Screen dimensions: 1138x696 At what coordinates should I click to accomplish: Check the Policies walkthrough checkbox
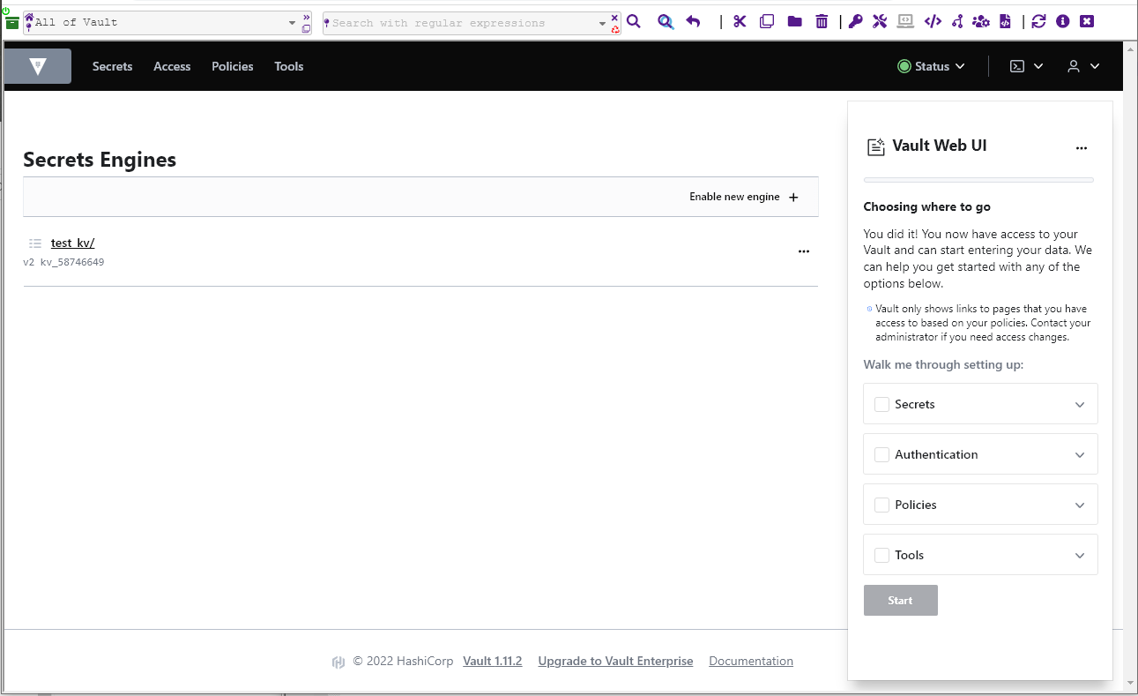(x=881, y=505)
